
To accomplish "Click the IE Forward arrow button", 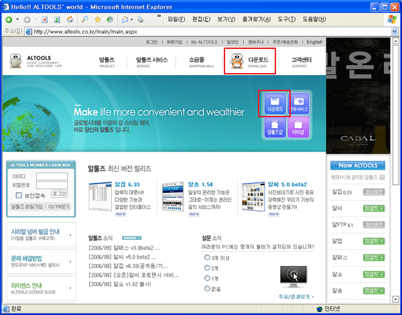I will pyautogui.click(x=27, y=19).
